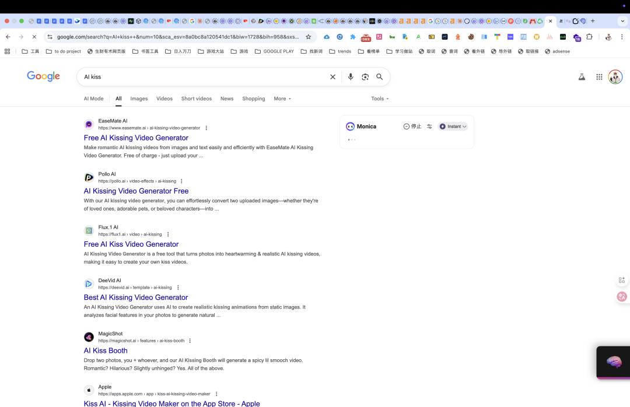This screenshot has width=630, height=407.
Task: Open site information icon in address bar
Action: point(50,37)
